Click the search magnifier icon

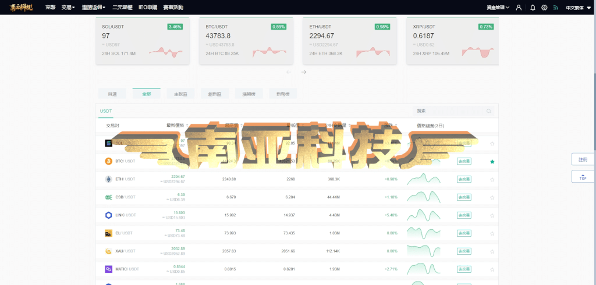[489, 111]
